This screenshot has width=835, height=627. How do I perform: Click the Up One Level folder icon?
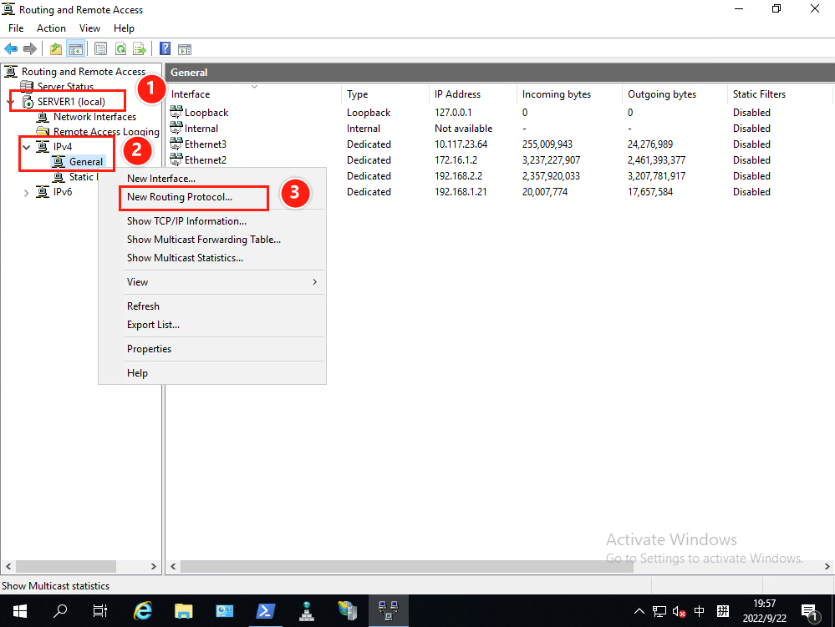[x=56, y=49]
